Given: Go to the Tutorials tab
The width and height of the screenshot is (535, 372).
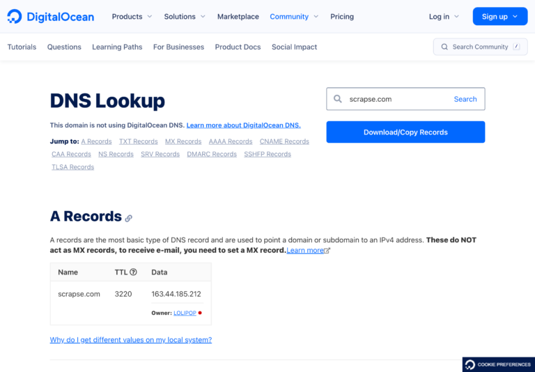Looking at the screenshot, I should coord(22,47).
